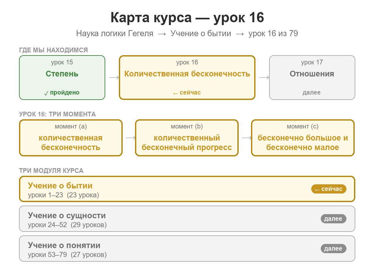Click the далее label in lesson 17 card
Viewport: 374px width, 276px height.
pyautogui.click(x=312, y=93)
